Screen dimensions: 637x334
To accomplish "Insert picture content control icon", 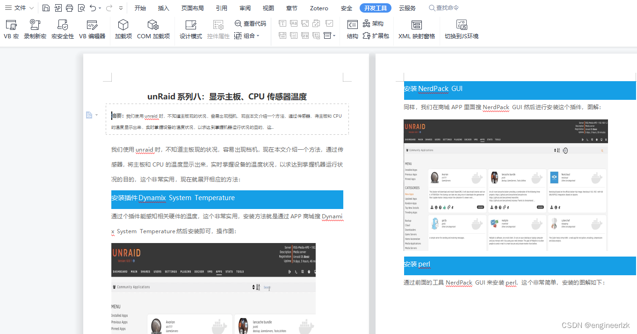I will [x=305, y=23].
